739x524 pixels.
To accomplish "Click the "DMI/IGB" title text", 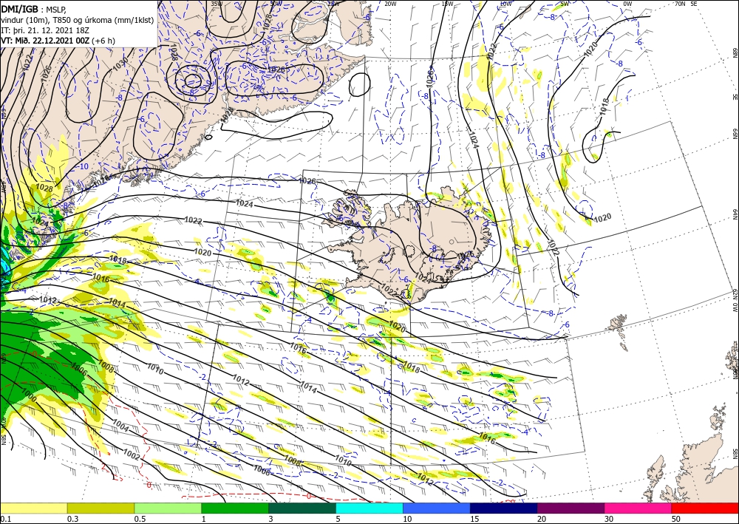I will (20, 8).
